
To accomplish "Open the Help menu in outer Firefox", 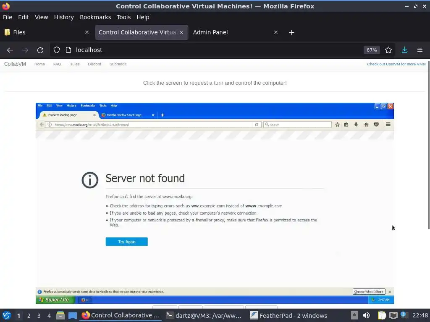I will [143, 17].
